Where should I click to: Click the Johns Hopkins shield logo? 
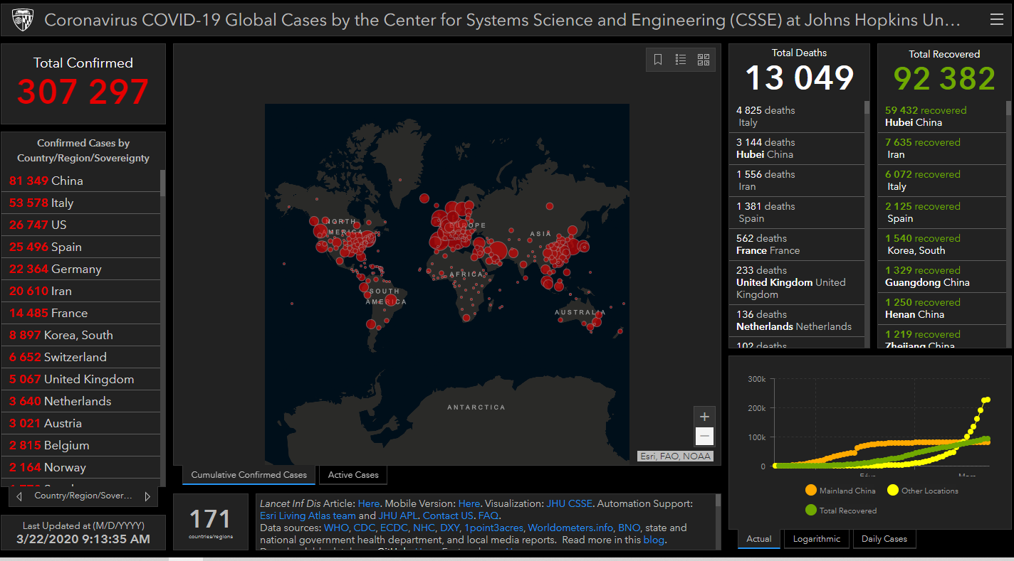click(23, 20)
